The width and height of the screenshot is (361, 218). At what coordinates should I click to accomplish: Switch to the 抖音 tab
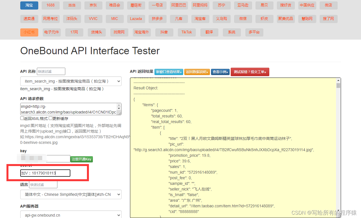coord(164,32)
